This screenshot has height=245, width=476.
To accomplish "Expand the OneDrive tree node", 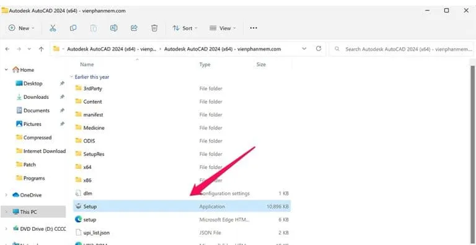I will (6, 195).
